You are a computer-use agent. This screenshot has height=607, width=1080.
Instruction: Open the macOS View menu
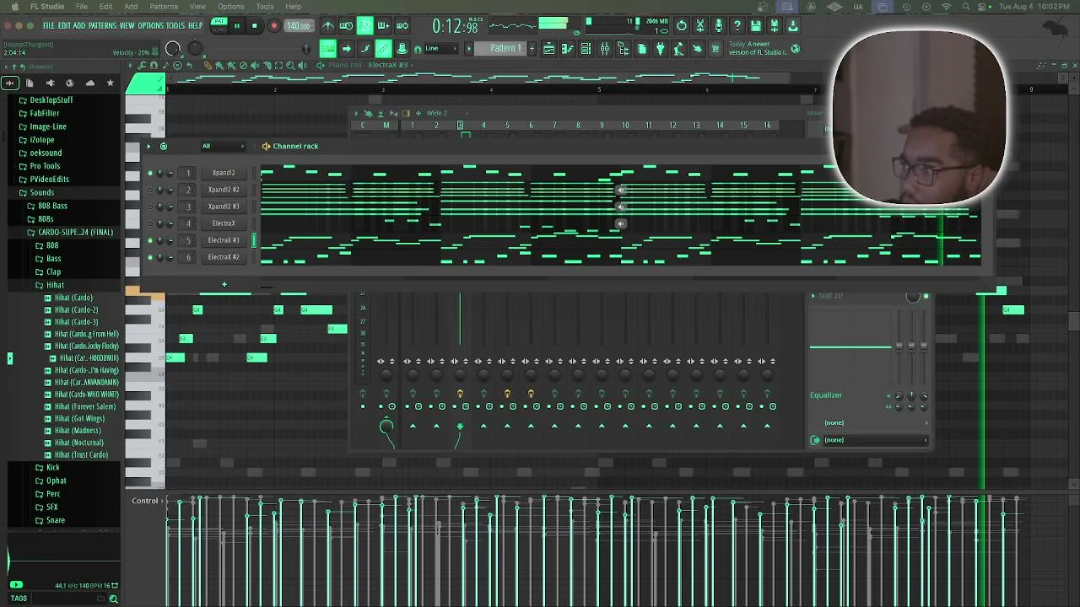click(197, 7)
